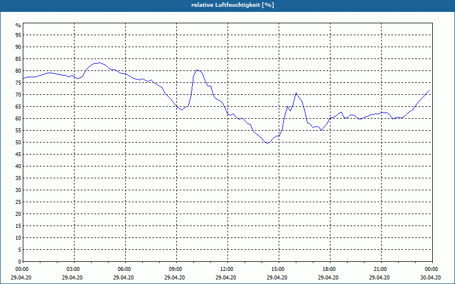Click the 30 y-axis label

(18, 190)
